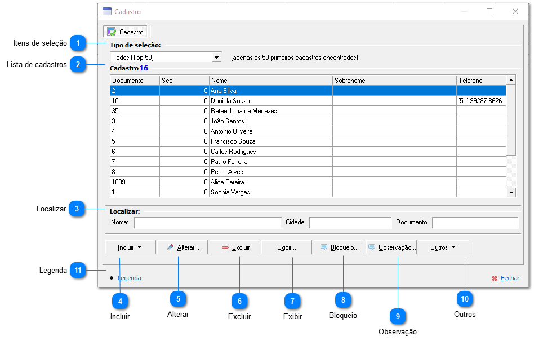
Task: Click the Fechar link
Action: [510, 278]
